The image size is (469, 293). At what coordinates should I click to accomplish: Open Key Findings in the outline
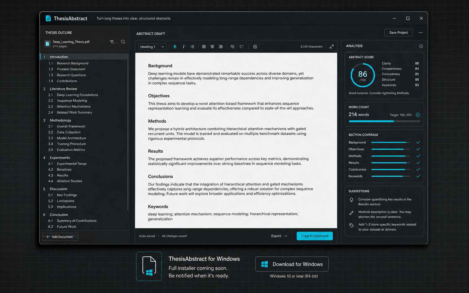(67, 195)
